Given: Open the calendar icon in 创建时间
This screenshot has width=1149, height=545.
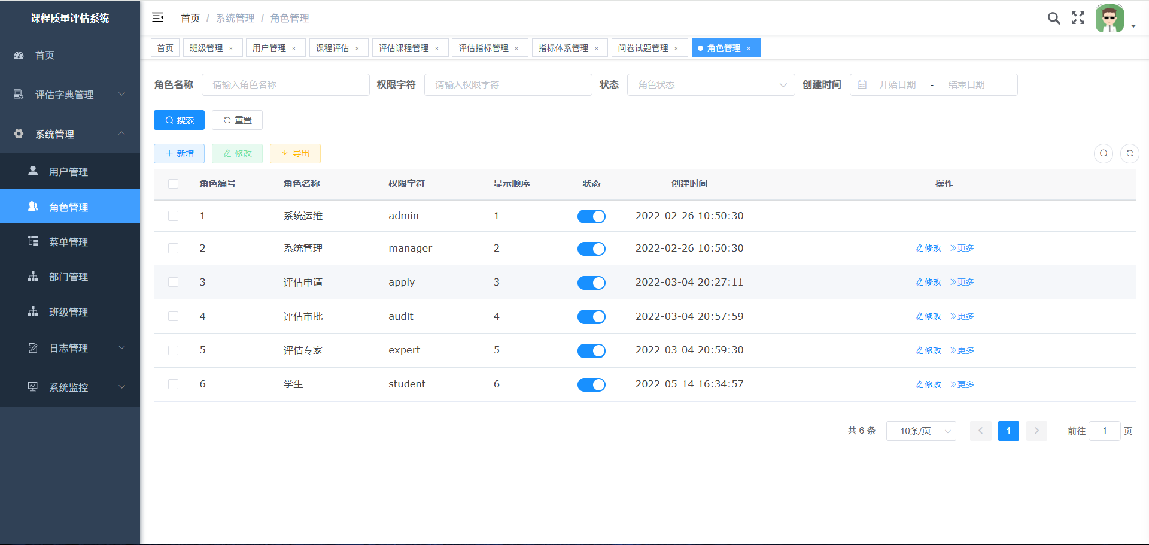Looking at the screenshot, I should click(x=862, y=85).
